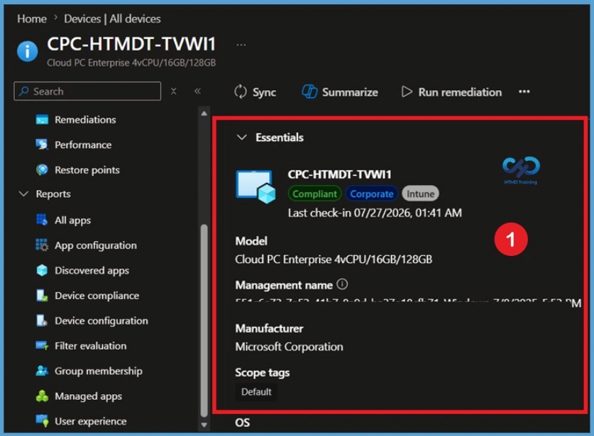Click the CPC-HTMDT-TVWI1 page title
This screenshot has width=594, height=436.
pos(131,44)
